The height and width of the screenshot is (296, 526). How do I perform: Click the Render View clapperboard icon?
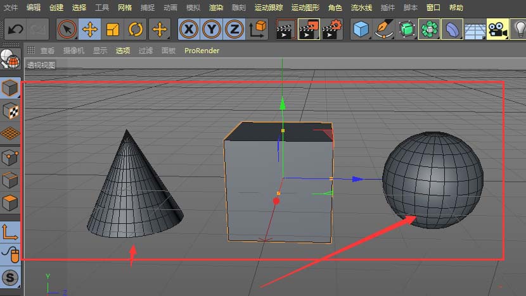286,30
